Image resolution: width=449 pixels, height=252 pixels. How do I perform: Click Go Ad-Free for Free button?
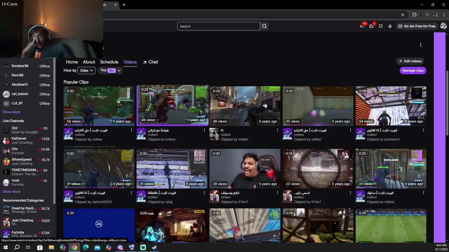(x=417, y=26)
